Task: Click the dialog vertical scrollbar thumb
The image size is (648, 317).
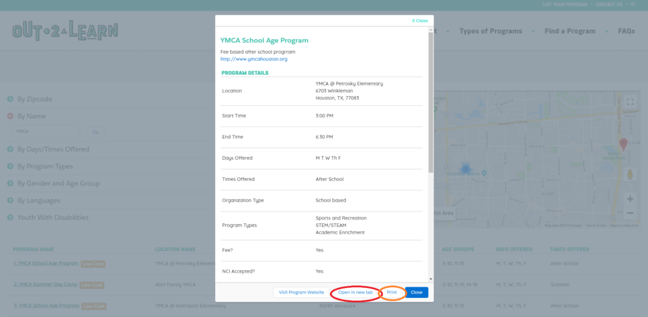Action: coord(430,103)
